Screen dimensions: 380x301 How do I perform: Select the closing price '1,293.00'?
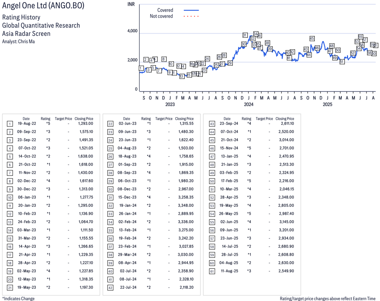point(86,124)
